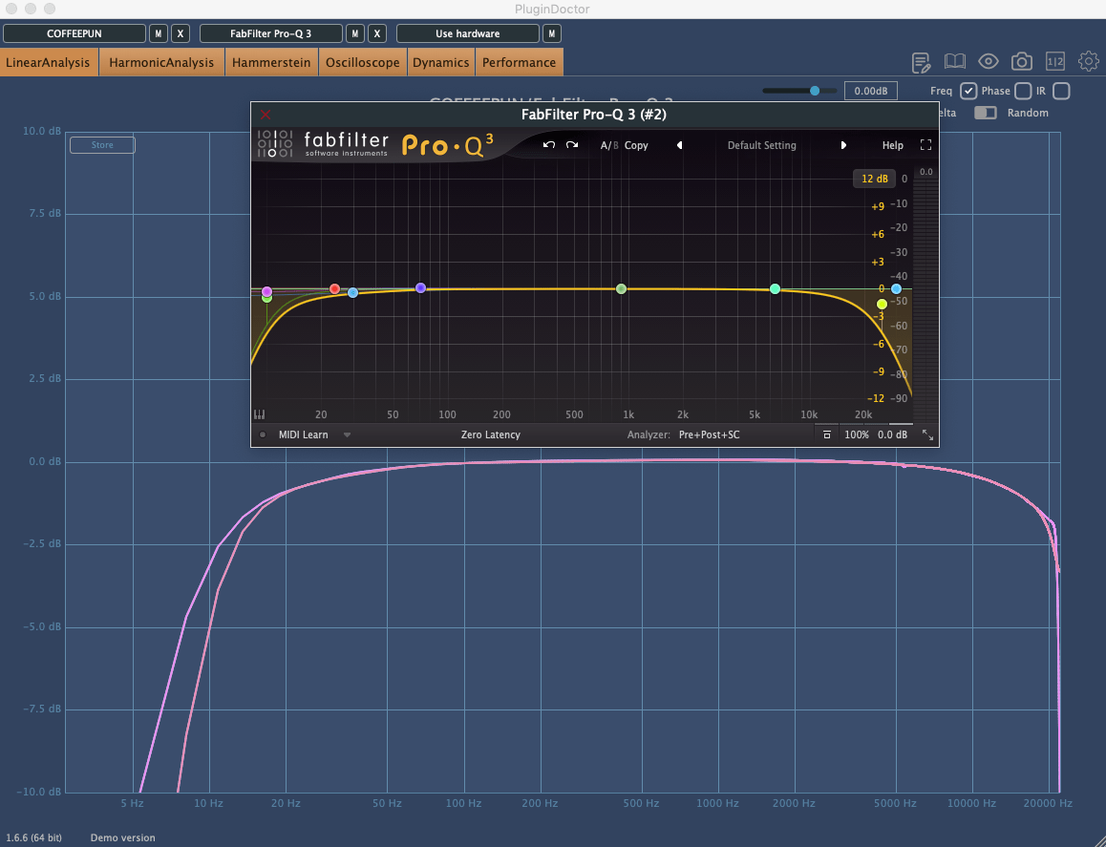Open PluginDoctor settings via the gear icon
The width and height of the screenshot is (1106, 847).
(1088, 61)
